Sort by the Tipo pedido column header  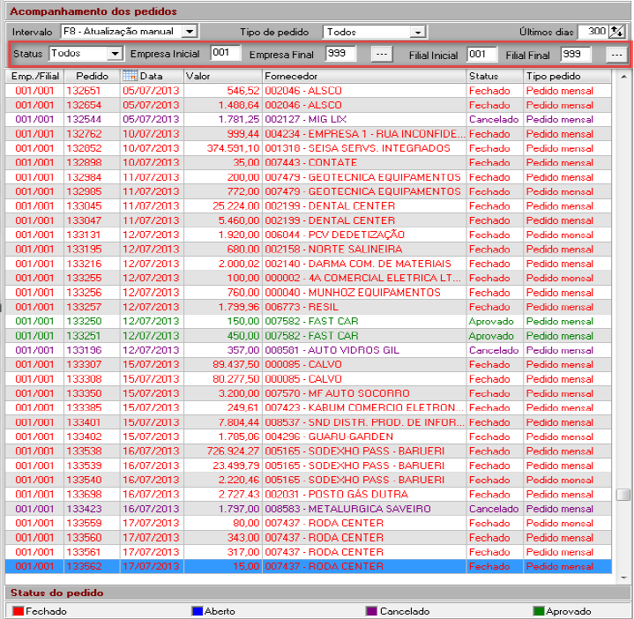(567, 76)
